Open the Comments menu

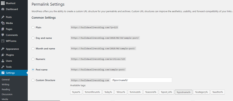coord(12,35)
